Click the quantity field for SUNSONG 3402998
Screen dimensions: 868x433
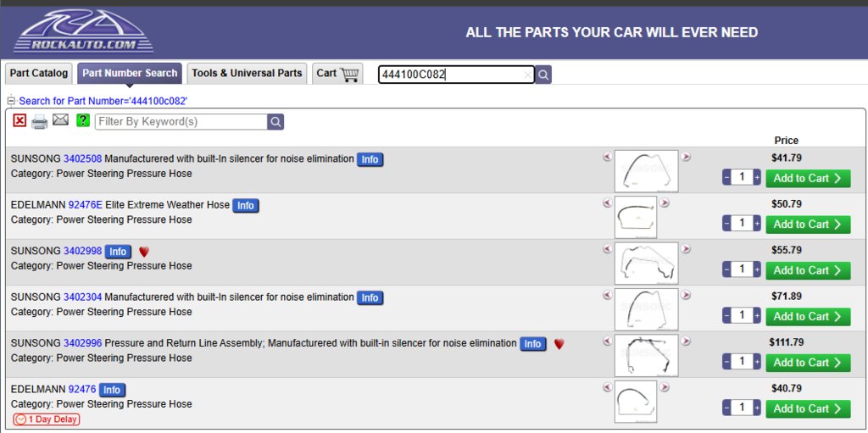tap(742, 269)
